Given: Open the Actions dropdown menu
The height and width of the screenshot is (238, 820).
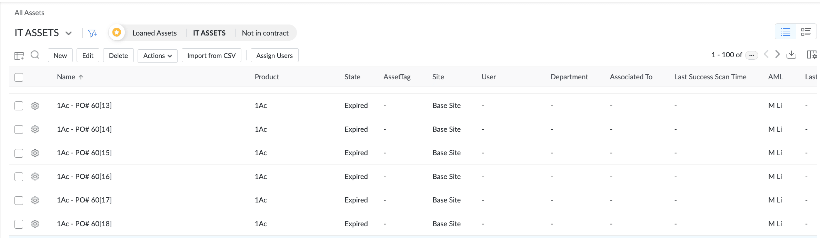Looking at the screenshot, I should point(157,56).
